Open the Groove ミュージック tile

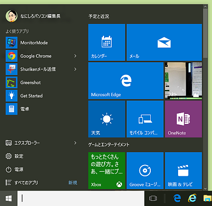coord(145,171)
